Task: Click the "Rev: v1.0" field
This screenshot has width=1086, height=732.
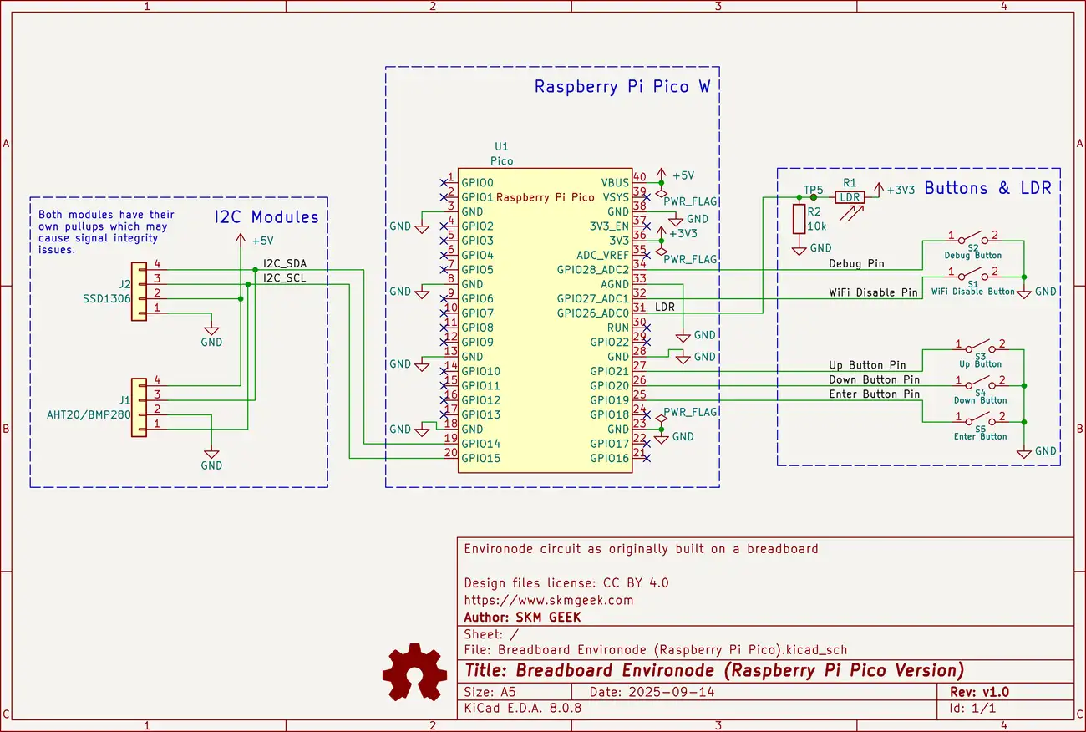Action: 979,692
